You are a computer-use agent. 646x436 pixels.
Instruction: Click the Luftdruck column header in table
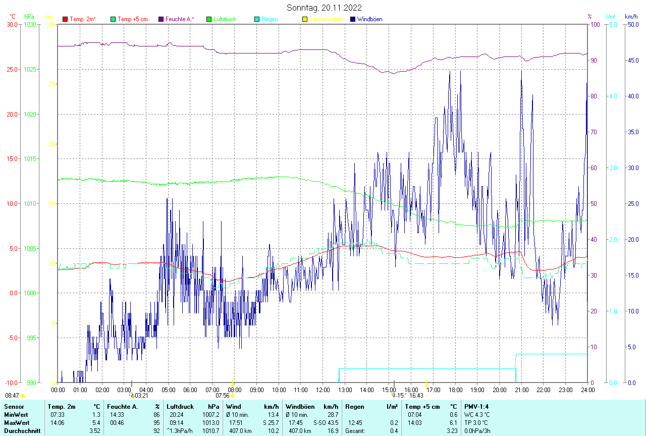click(181, 407)
